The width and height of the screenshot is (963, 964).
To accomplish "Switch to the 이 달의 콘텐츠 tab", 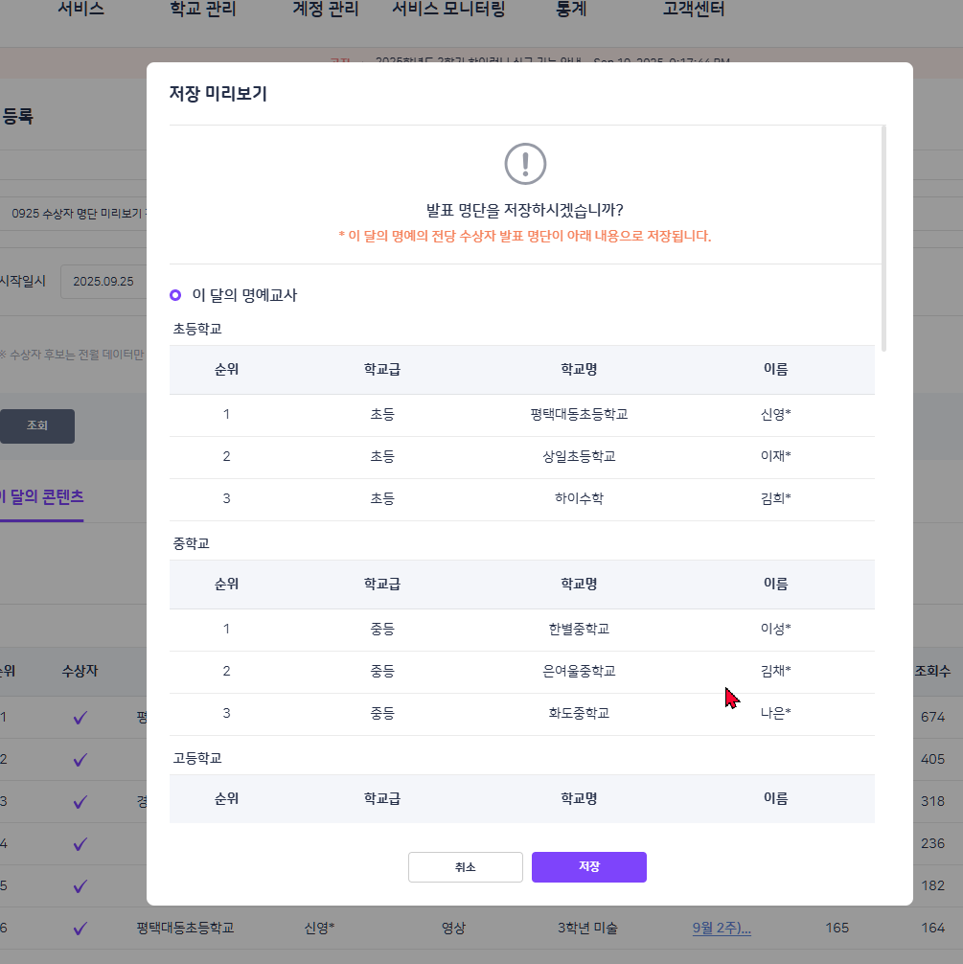I will pos(40,497).
